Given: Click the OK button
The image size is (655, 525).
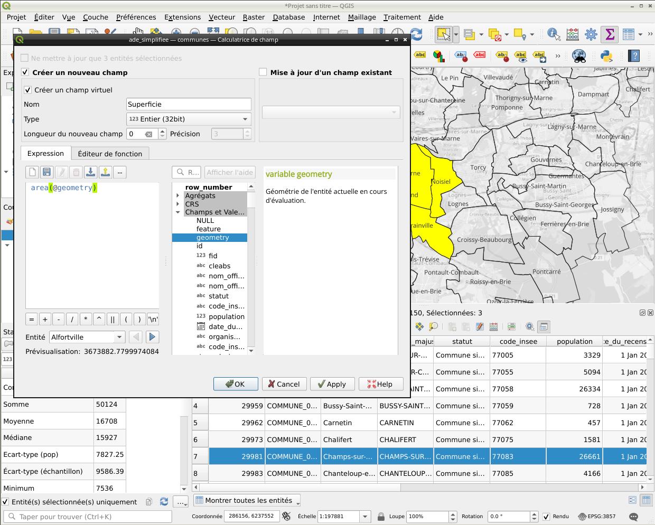Looking at the screenshot, I should click(x=236, y=384).
